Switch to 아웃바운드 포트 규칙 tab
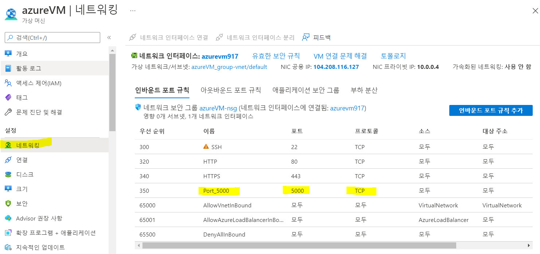The image size is (540, 254). pyautogui.click(x=231, y=90)
